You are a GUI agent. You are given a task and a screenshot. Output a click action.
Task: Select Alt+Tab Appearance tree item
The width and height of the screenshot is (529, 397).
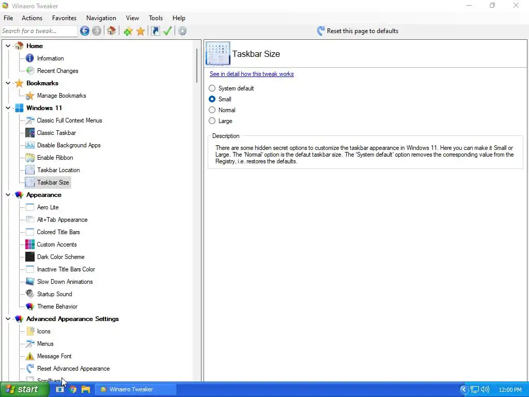coord(62,220)
